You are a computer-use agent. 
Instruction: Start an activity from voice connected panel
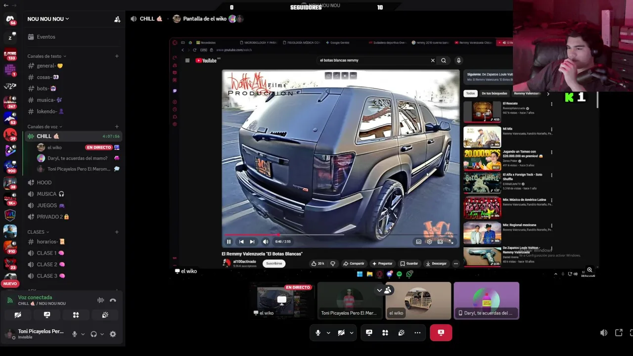click(76, 315)
